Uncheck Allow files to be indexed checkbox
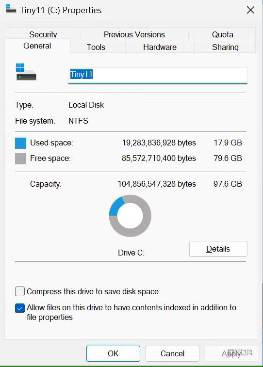 (20, 308)
